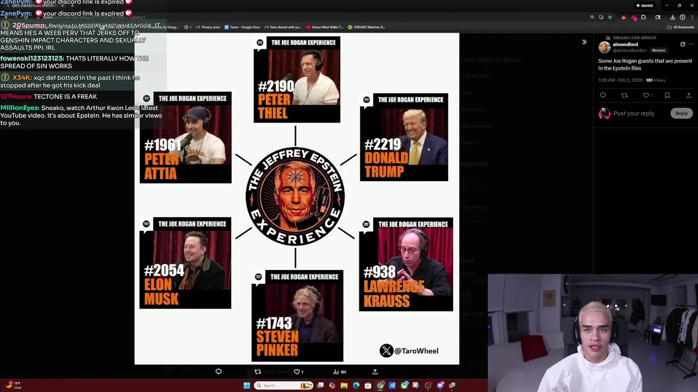Screen dimensions: 698x392
Task: Open the SNEAKO LOVE SPEECH community link
Action: [x=634, y=38]
